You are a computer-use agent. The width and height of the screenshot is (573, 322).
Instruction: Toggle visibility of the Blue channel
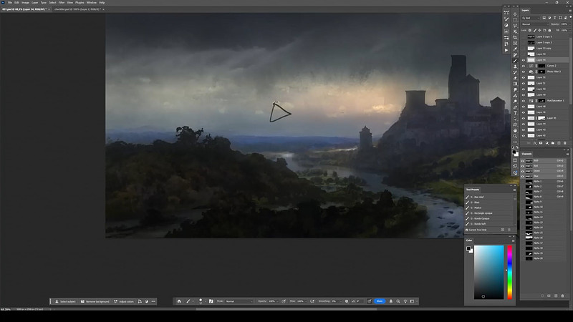(523, 176)
